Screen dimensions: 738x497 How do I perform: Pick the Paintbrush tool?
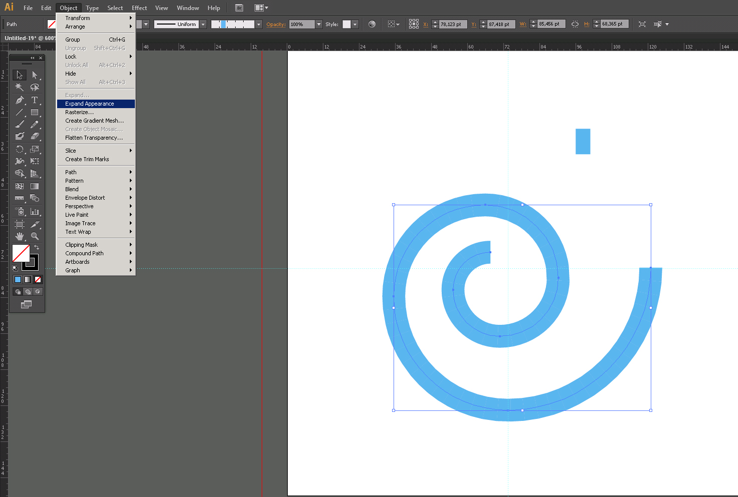pos(20,124)
